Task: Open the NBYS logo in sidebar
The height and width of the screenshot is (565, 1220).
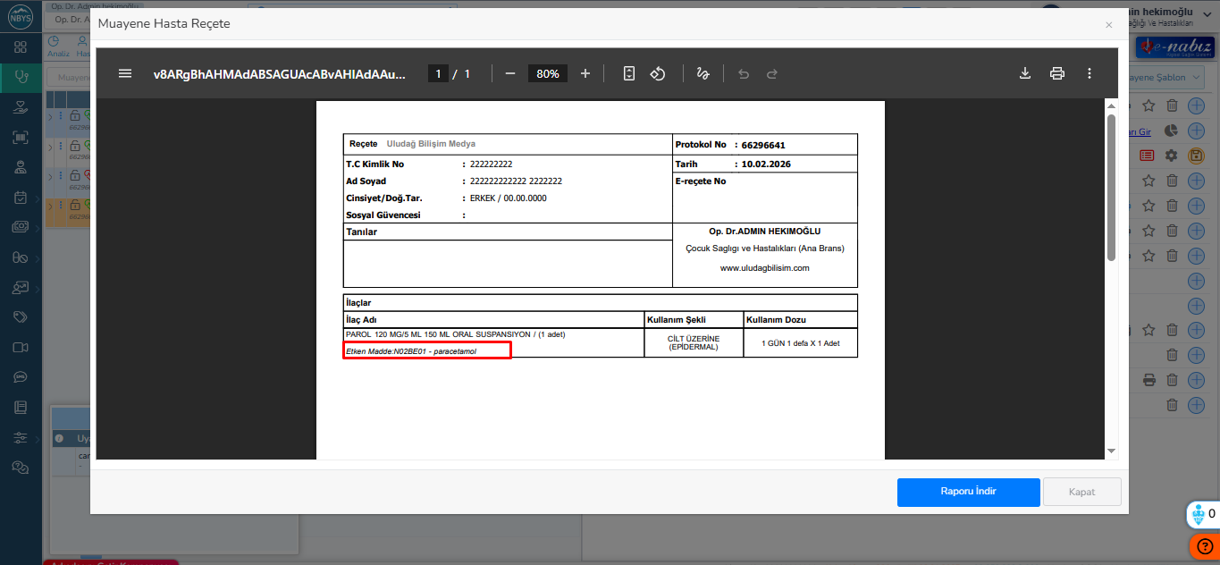Action: tap(20, 15)
